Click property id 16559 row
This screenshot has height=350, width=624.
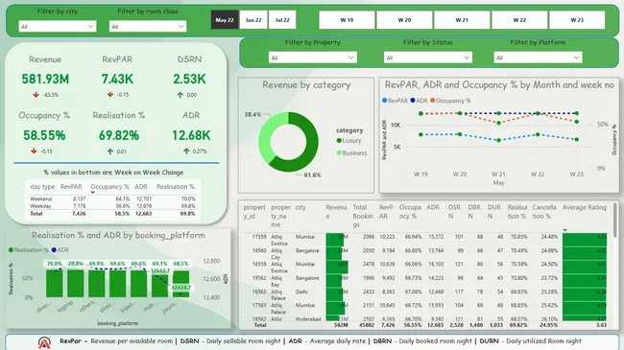click(424, 268)
